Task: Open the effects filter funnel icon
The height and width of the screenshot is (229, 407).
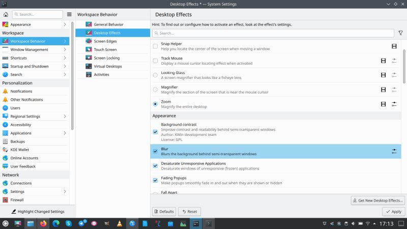Action: (x=400, y=33)
